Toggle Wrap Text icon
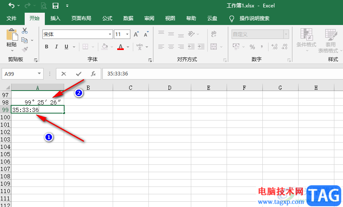The width and height of the screenshot is (343, 207). tap(214, 34)
